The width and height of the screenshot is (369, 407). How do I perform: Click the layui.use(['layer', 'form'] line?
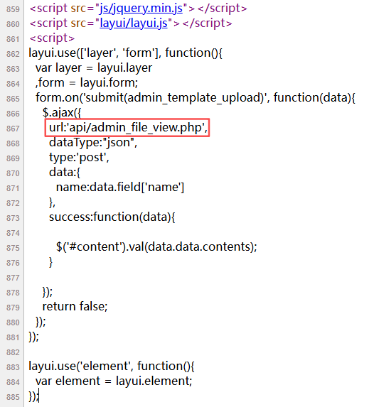point(126,53)
